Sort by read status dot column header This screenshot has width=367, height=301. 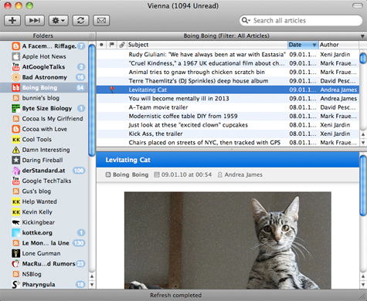101,45
